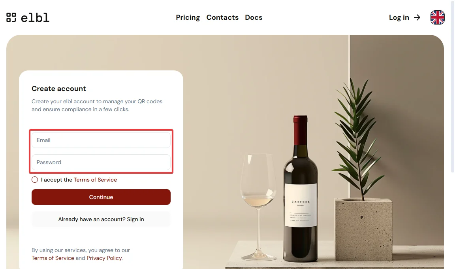Go to the Contacts page

coord(222,17)
